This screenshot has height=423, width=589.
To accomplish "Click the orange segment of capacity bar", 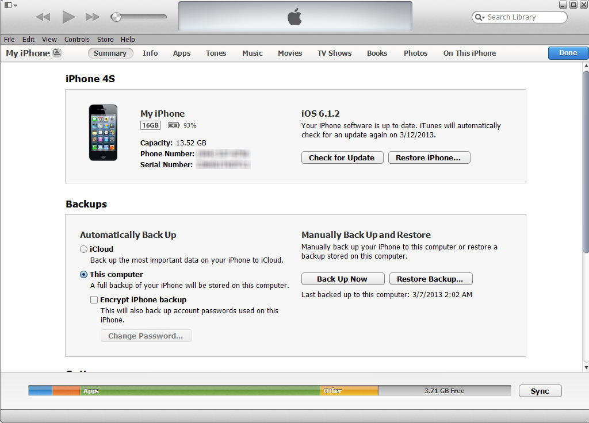I will (x=66, y=391).
